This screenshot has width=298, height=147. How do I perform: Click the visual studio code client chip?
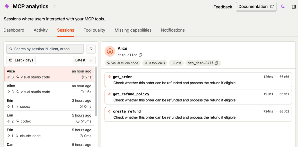123,63
